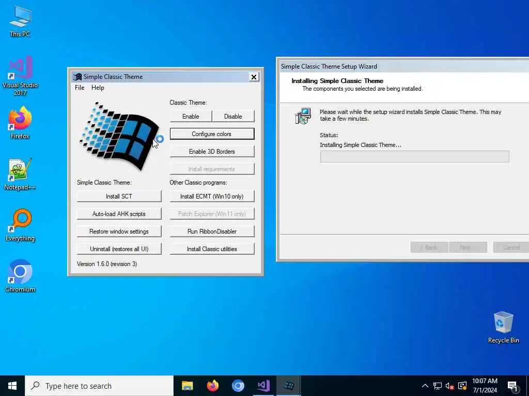529x396 pixels.
Task: Click Enable 3D Borders
Action: 212,151
